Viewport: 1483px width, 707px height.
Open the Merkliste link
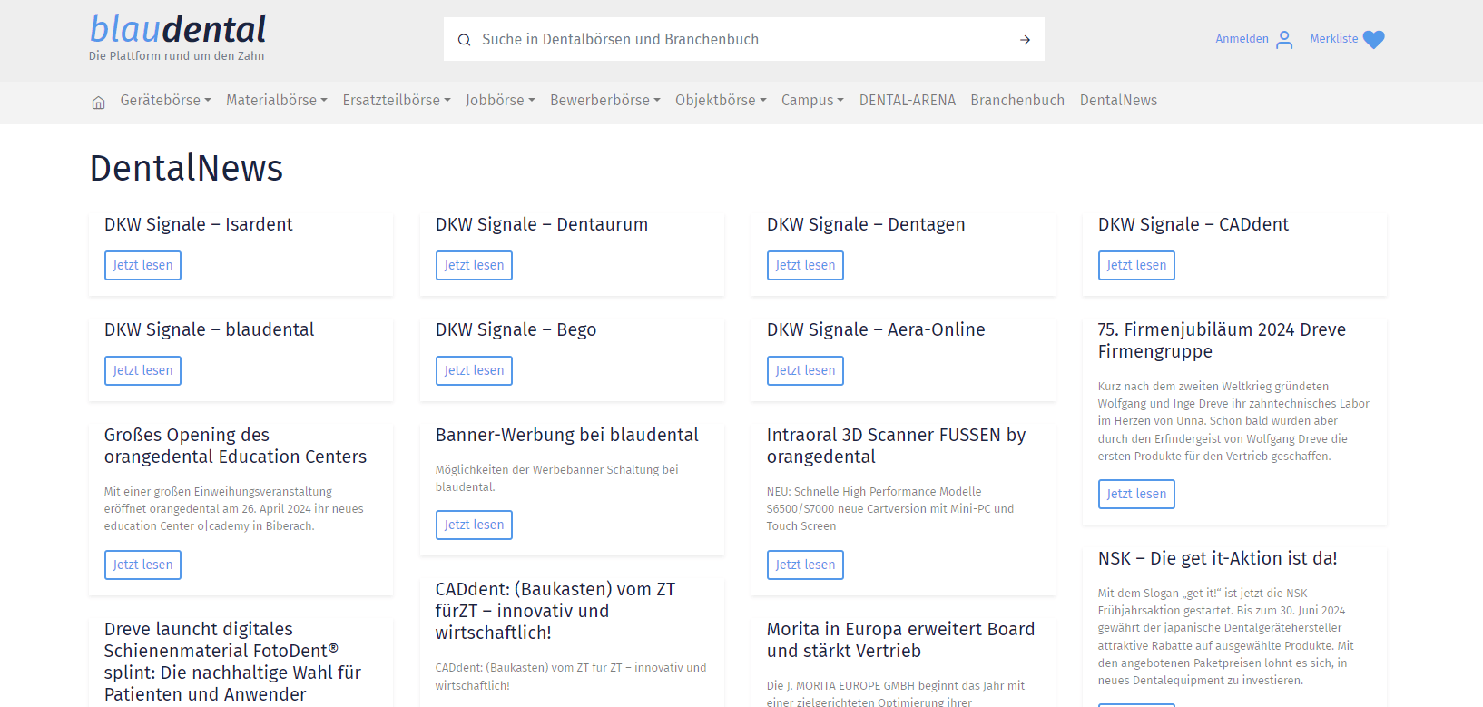coord(1333,39)
